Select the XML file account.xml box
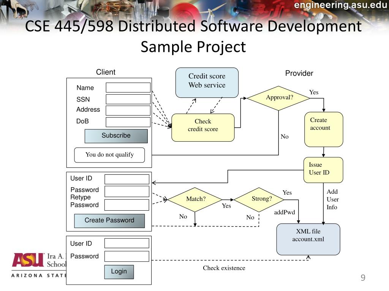This screenshot has height=291, width=389. click(x=308, y=239)
